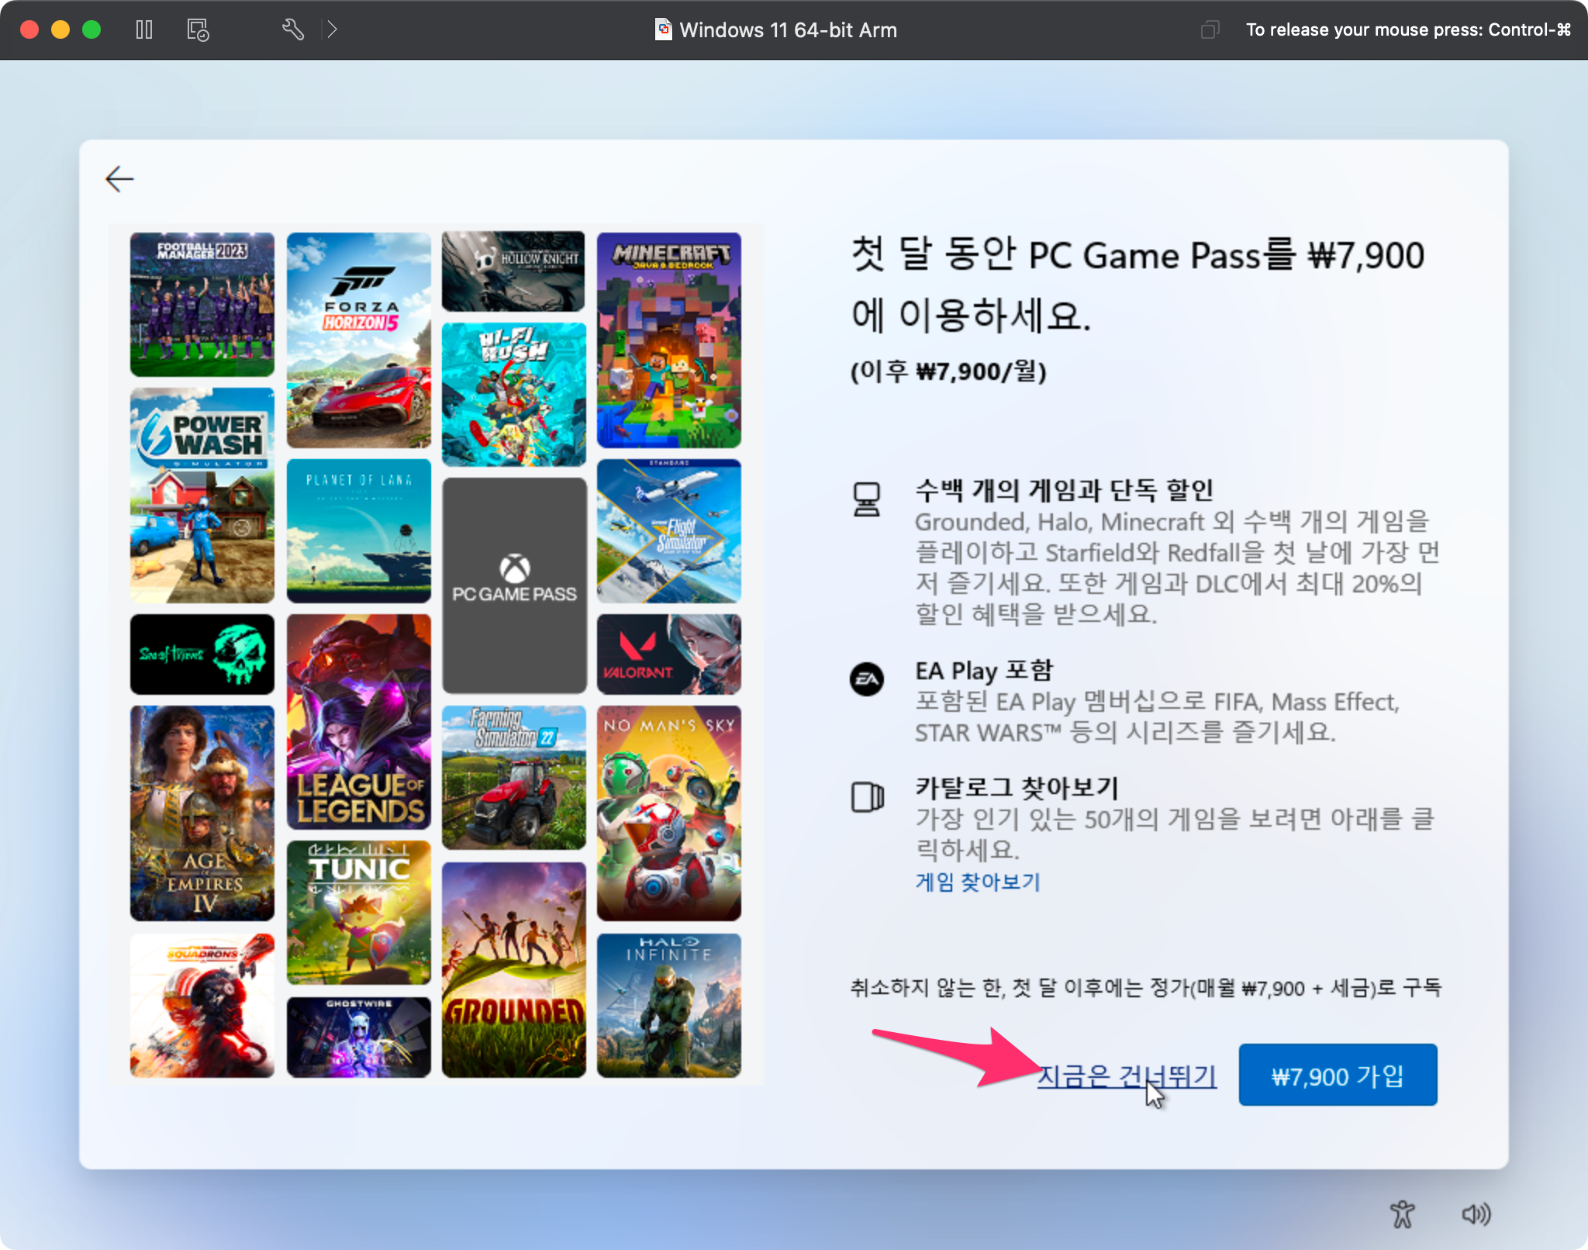
Task: Click the single-window view icon in title bar
Action: (x=1209, y=29)
